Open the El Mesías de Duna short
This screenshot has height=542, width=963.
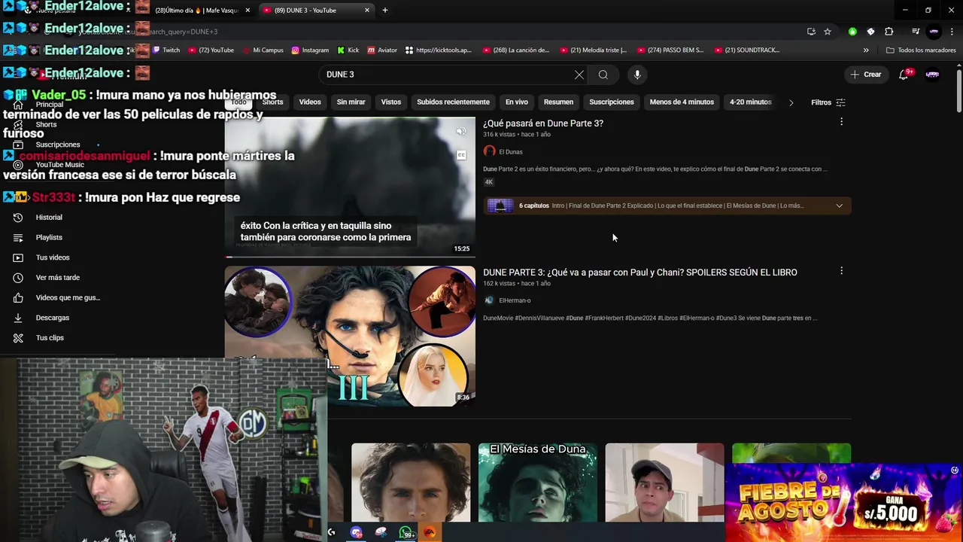coord(538,483)
